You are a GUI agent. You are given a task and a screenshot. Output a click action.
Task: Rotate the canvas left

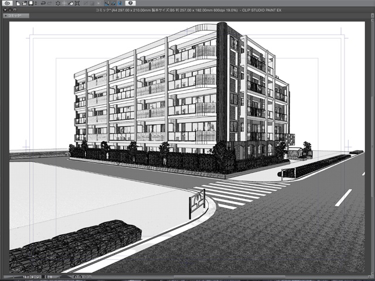[x=75, y=277]
